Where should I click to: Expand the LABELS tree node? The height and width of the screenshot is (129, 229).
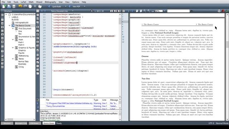pos(10,17)
